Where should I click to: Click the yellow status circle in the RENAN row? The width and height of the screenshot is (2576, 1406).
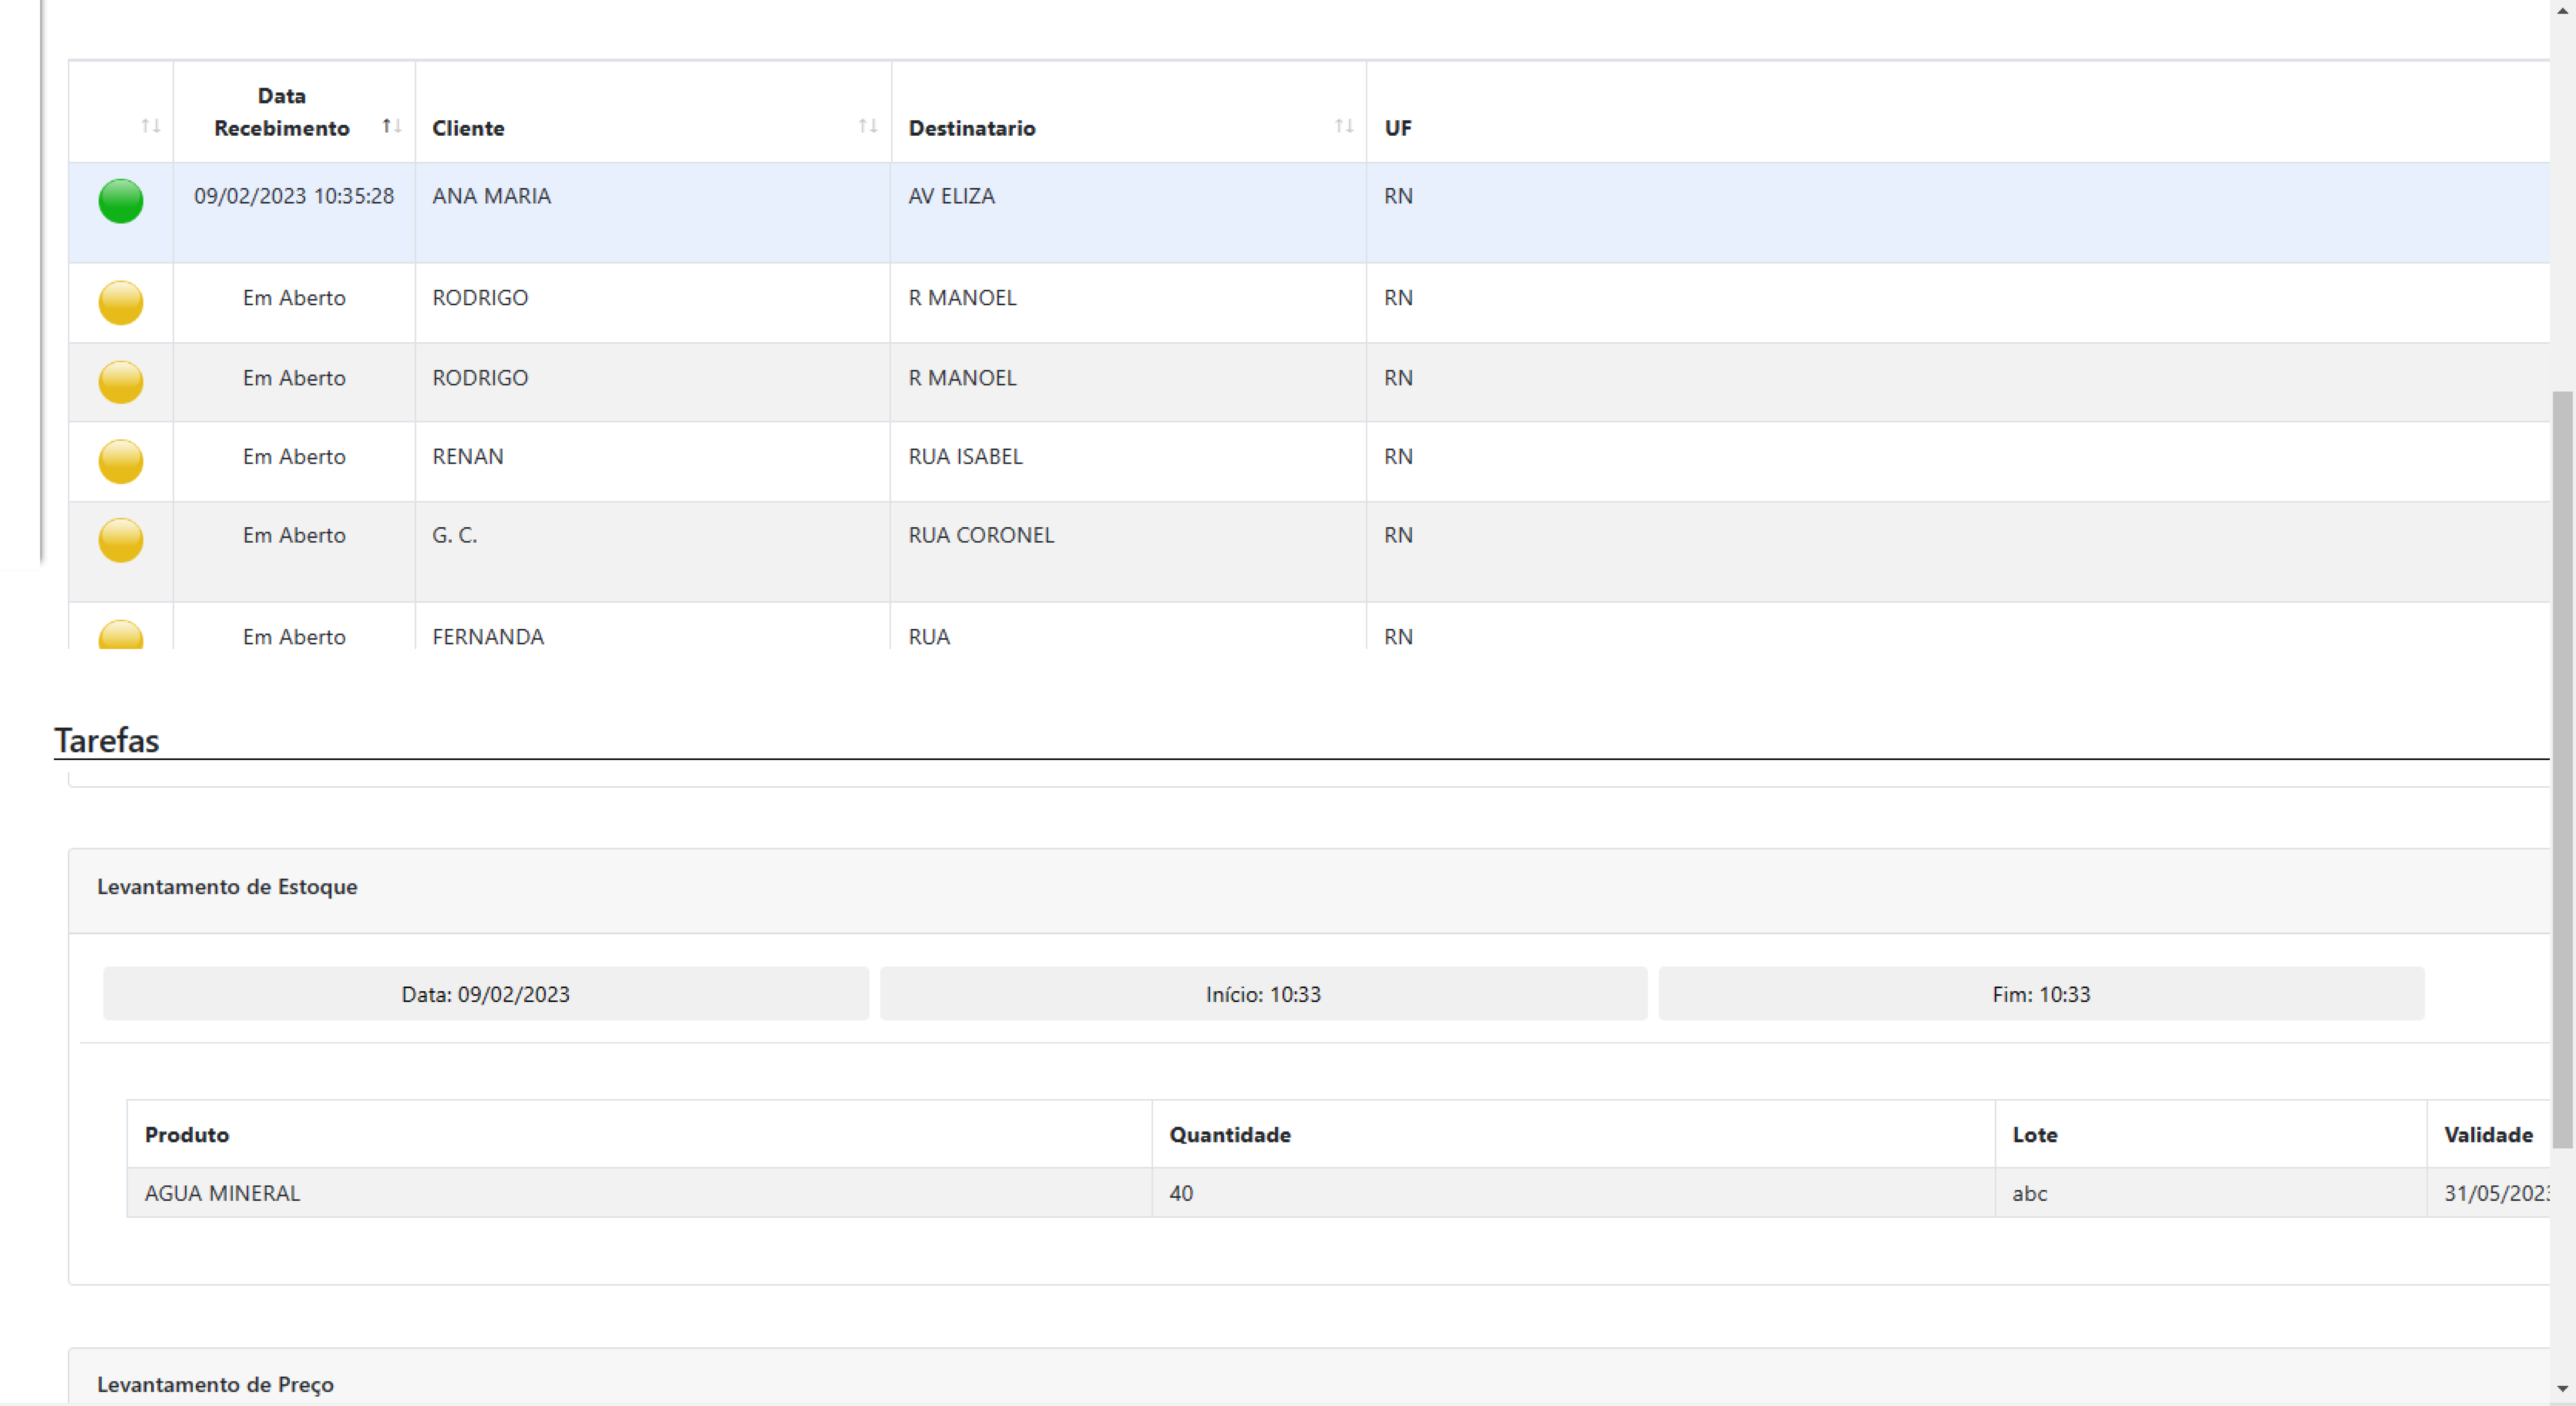(120, 461)
